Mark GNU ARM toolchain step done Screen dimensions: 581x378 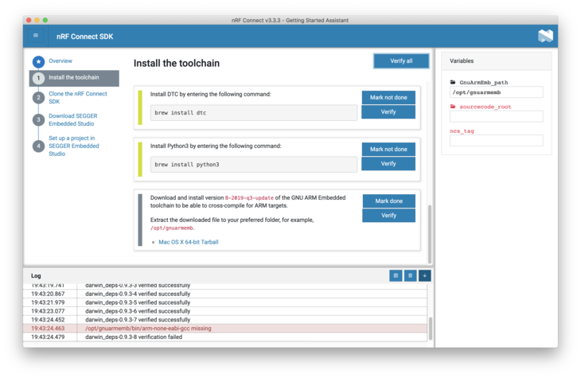(388, 201)
